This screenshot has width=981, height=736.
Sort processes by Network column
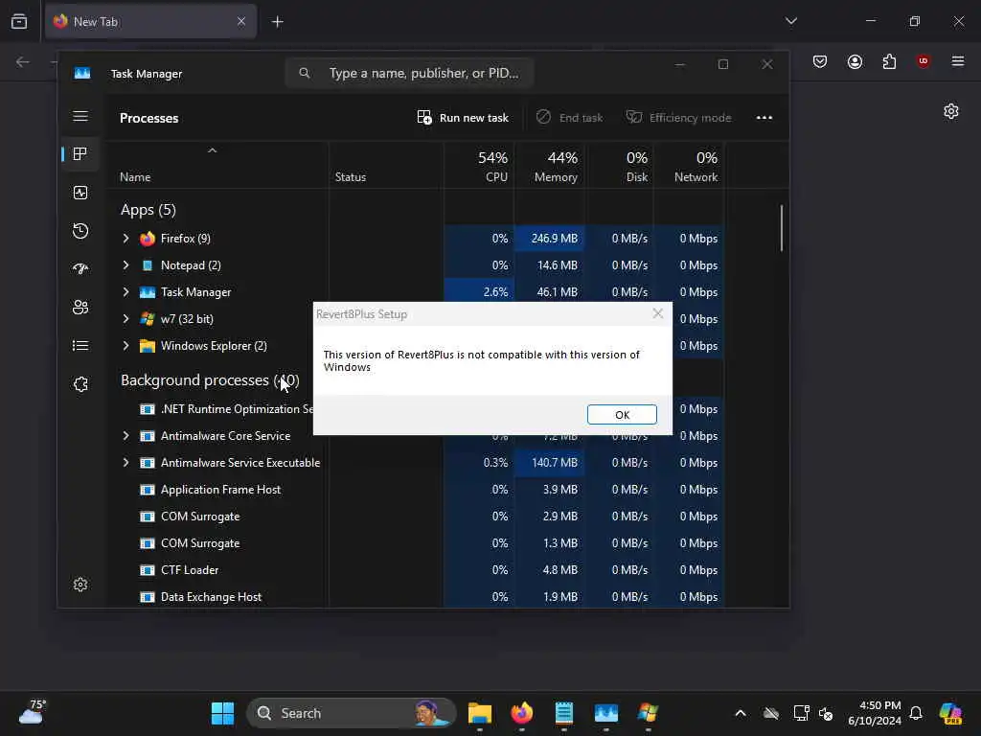tap(689, 166)
